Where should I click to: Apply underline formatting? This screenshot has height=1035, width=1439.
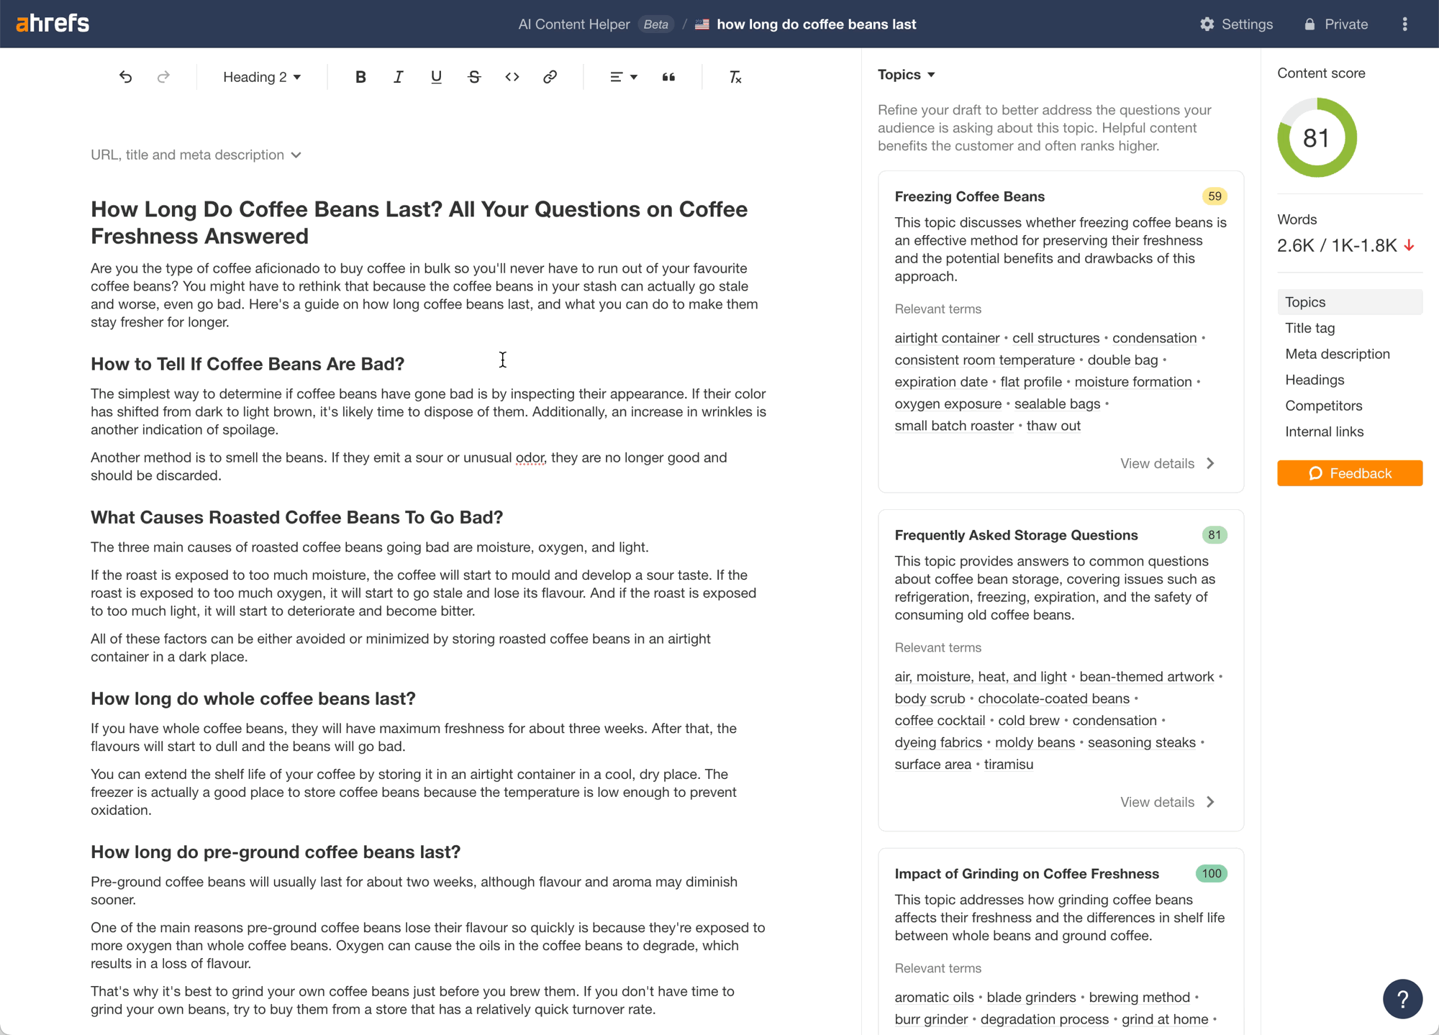point(436,77)
